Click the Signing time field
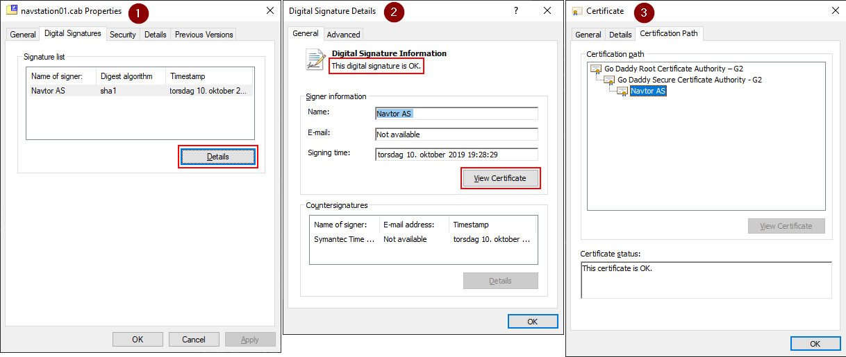Viewport: 846px width, 357px height. pyautogui.click(x=456, y=155)
